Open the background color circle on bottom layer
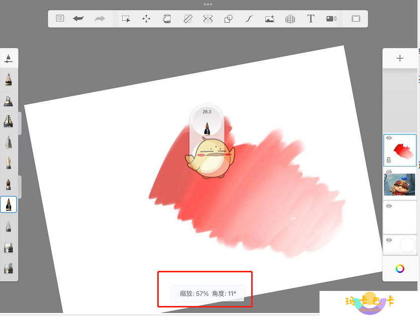 [407, 245]
